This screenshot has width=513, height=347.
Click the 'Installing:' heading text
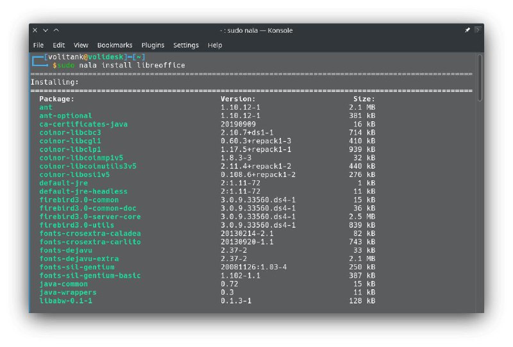click(55, 82)
